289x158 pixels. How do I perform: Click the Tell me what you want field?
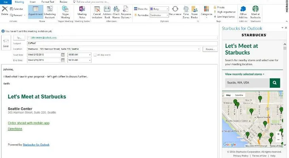click(91, 2)
